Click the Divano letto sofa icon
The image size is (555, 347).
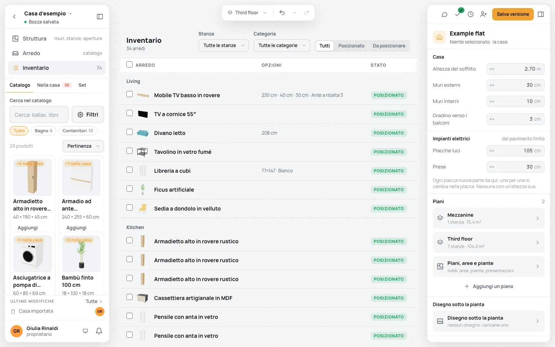click(x=143, y=133)
